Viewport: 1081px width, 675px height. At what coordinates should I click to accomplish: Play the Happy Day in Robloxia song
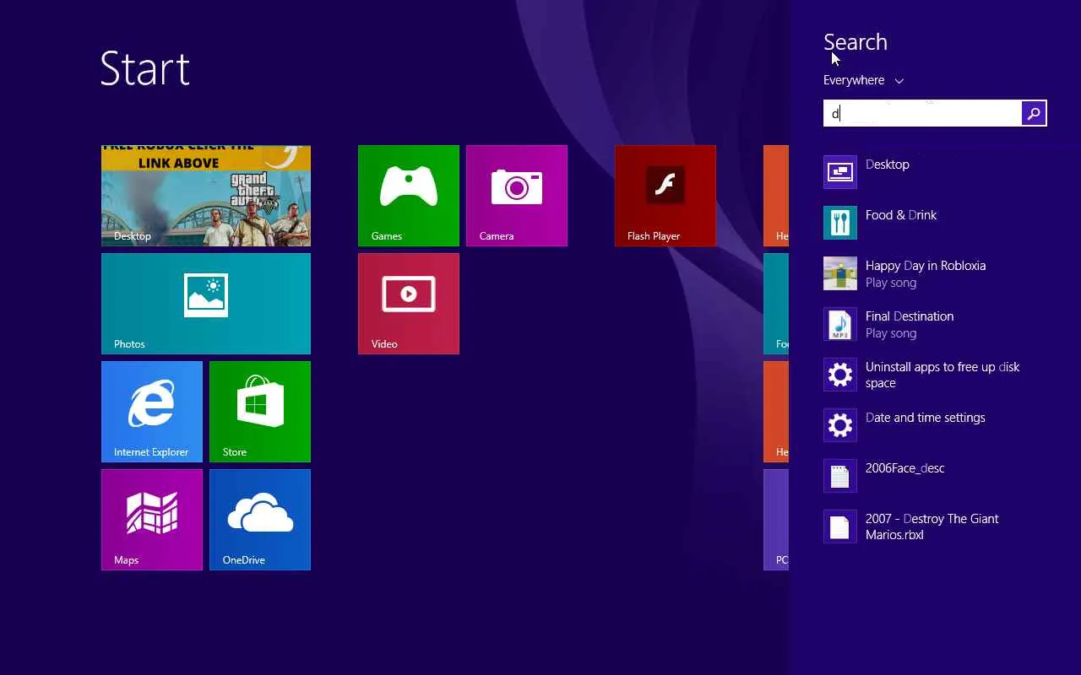(935, 273)
